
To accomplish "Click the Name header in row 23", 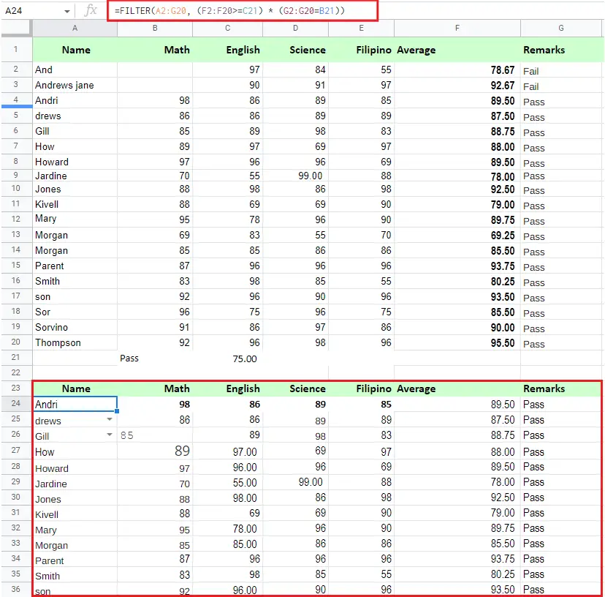I will click(76, 388).
